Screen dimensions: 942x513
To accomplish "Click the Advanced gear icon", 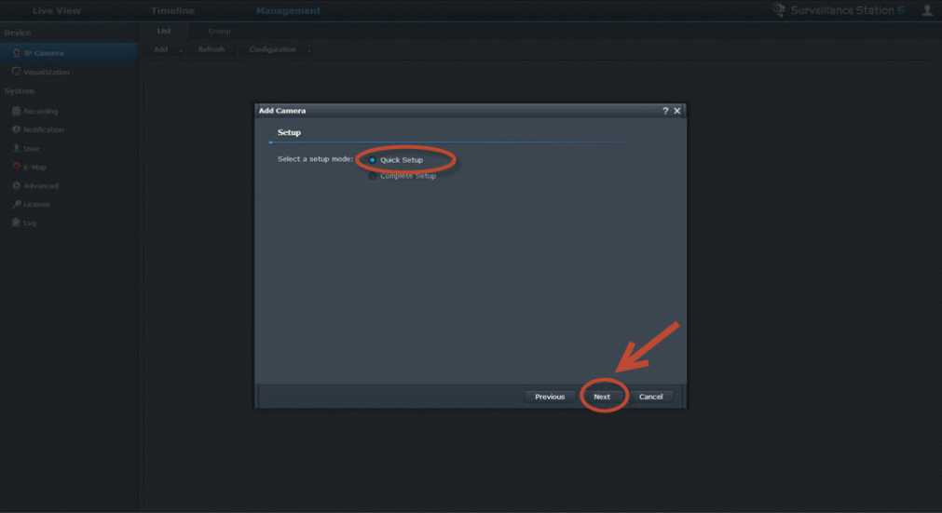I will (x=16, y=185).
